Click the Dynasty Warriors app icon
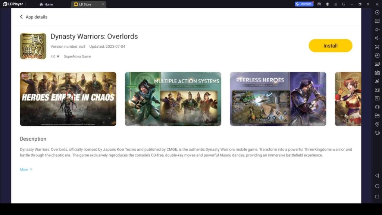Image resolution: width=382 pixels, height=215 pixels. click(x=33, y=46)
